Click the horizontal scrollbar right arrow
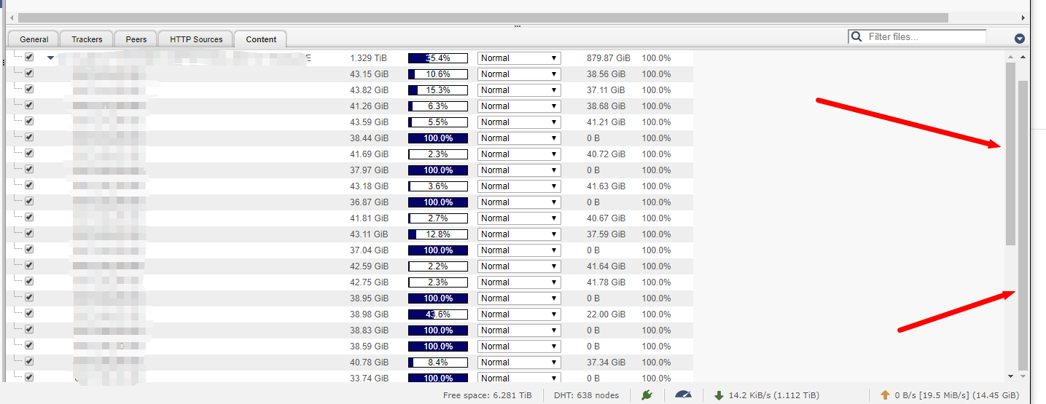1046x404 pixels. (1024, 17)
